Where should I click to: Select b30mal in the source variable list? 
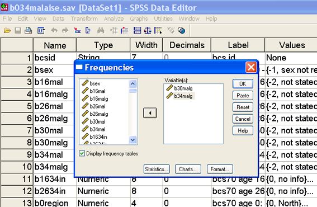97,121
